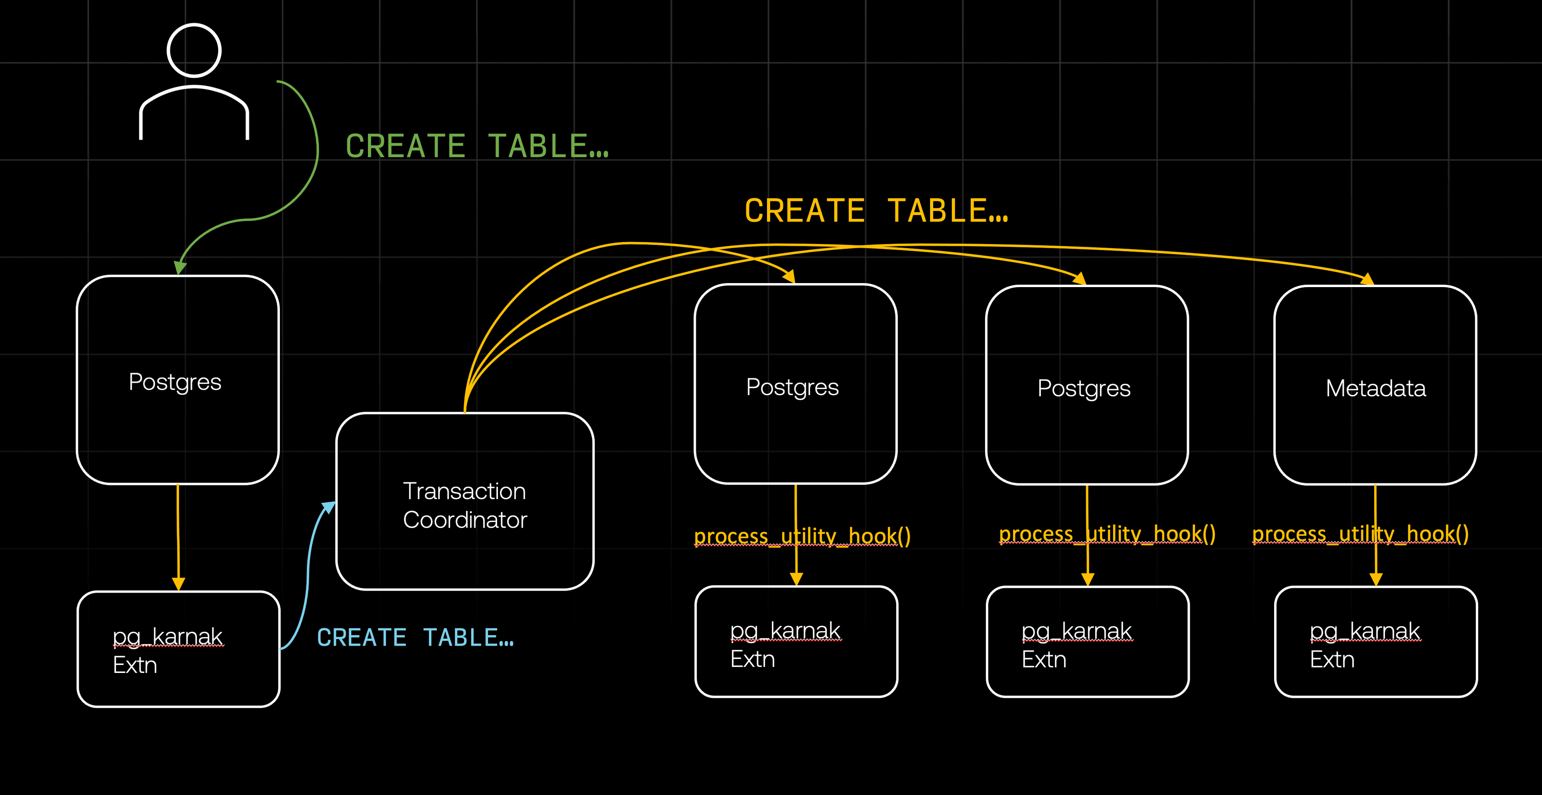The image size is (1542, 795).
Task: Select the Transaction Coordinator box
Action: pyautogui.click(x=465, y=501)
